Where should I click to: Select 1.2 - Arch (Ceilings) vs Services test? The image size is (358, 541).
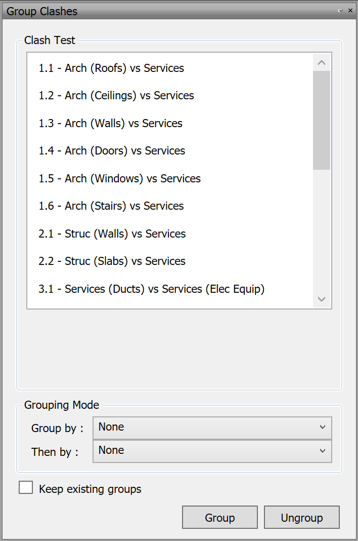(x=116, y=96)
